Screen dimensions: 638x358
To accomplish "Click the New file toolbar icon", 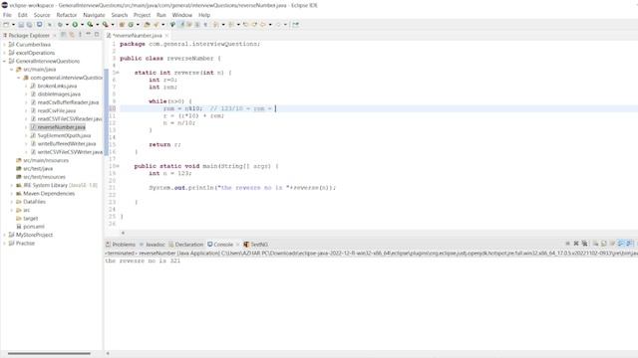I will tap(6, 24).
